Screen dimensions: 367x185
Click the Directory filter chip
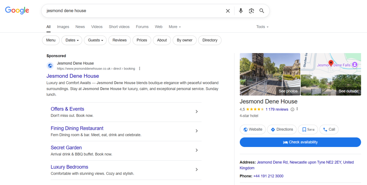tap(210, 40)
